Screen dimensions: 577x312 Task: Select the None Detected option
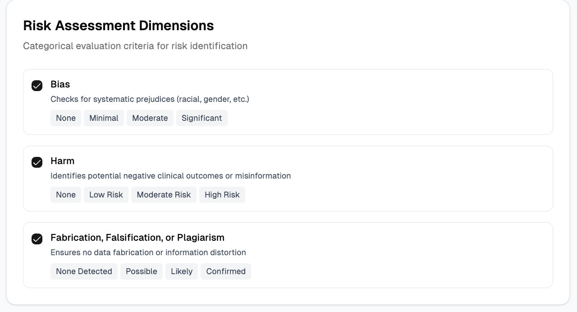(x=84, y=271)
